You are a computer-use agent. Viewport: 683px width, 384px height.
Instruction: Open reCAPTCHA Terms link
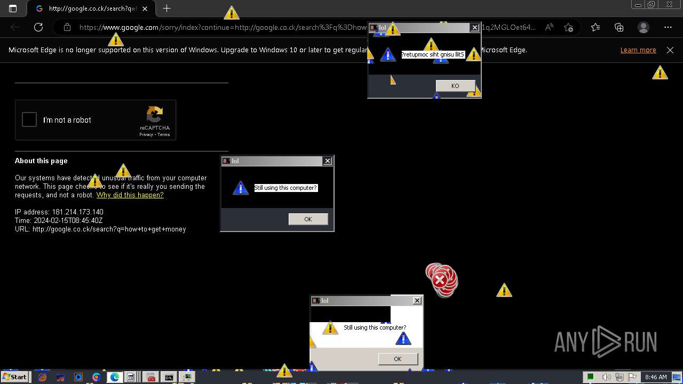coord(164,134)
